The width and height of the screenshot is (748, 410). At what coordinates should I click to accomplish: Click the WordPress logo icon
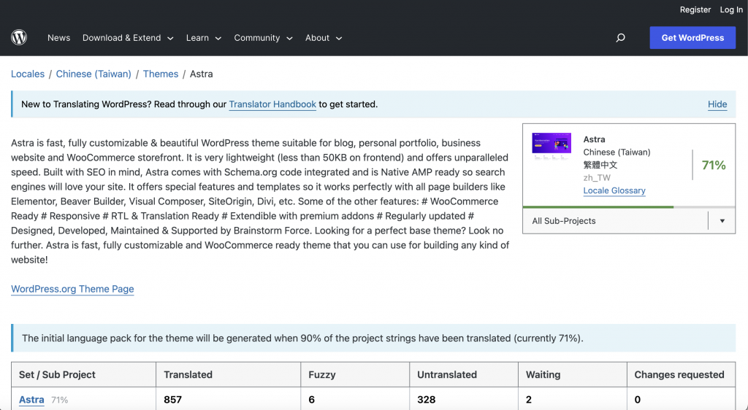coord(19,38)
